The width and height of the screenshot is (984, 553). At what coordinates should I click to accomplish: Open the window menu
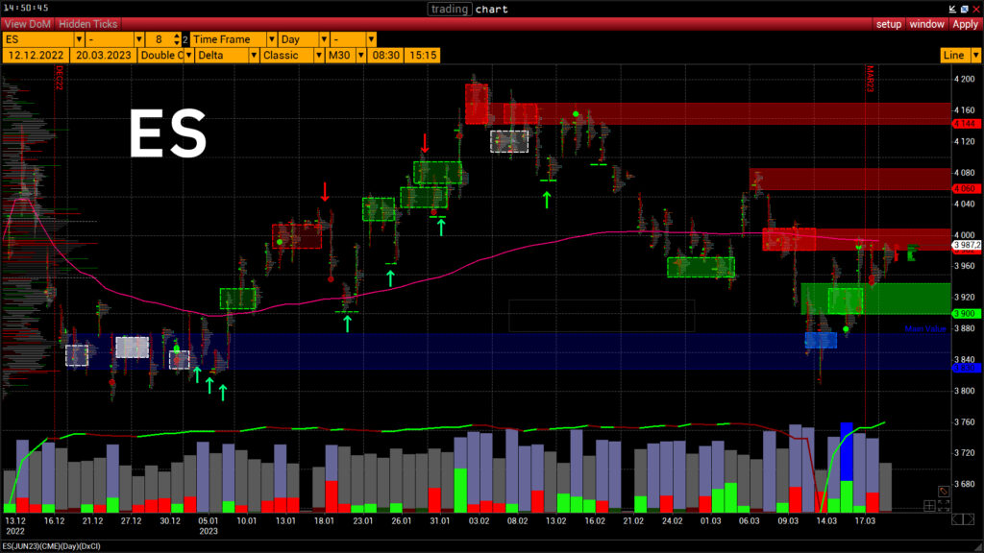tap(926, 24)
